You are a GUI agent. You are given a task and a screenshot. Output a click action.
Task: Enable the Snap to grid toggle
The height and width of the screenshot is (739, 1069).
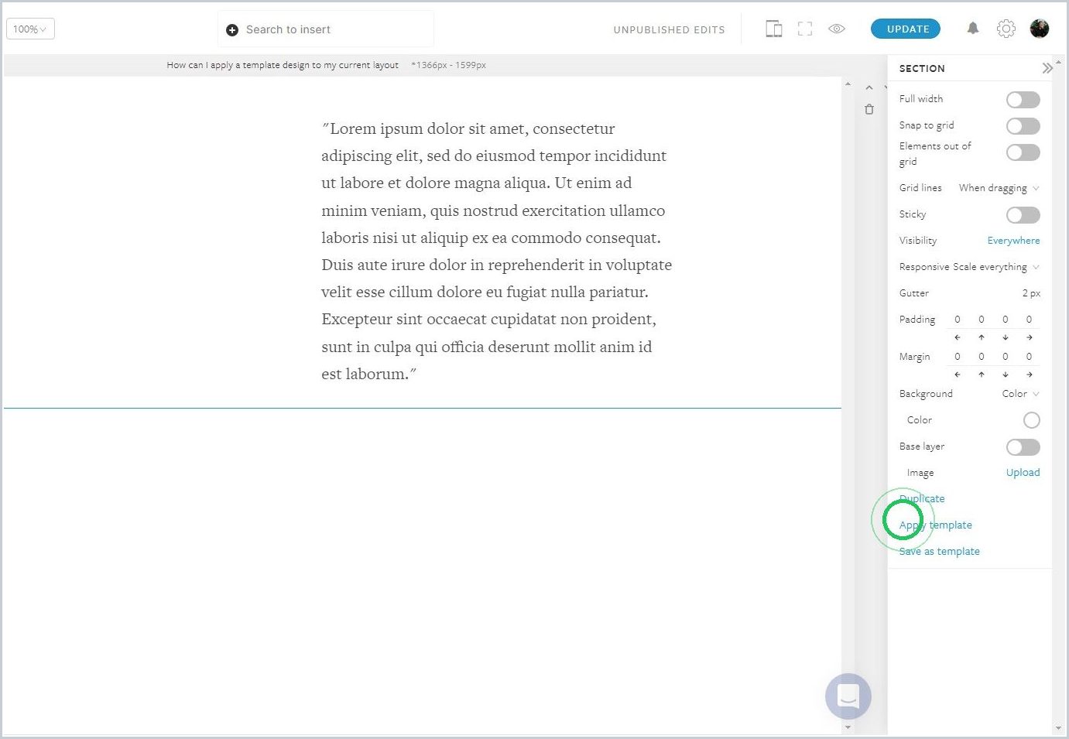[1023, 126]
